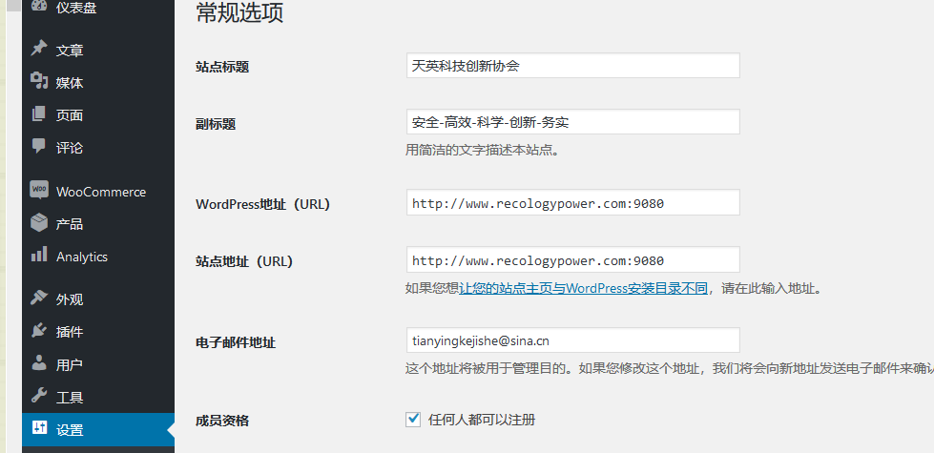The image size is (934, 453).
Task: Click the 成员资格 membership label
Action: pyautogui.click(x=222, y=421)
